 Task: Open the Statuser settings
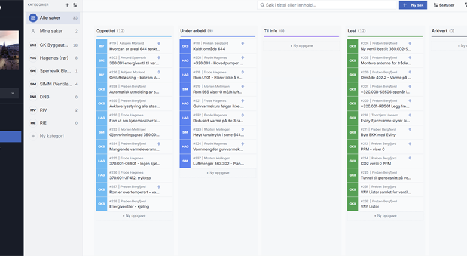[x=444, y=5]
